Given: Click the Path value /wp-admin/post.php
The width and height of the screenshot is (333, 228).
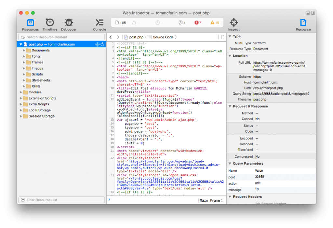Looking at the screenshot, I should (x=268, y=88).
